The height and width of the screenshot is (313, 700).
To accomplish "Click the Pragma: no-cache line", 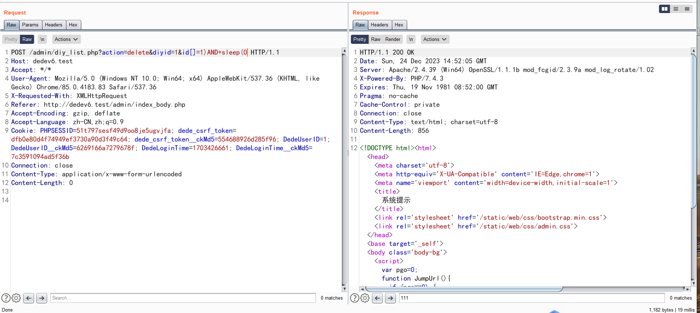I will 389,96.
